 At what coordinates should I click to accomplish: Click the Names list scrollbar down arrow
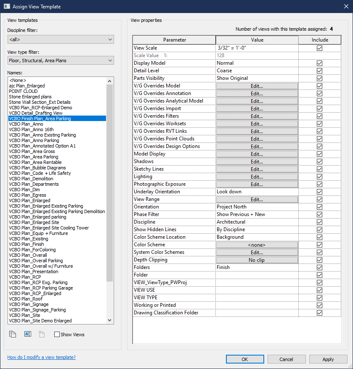110,320
